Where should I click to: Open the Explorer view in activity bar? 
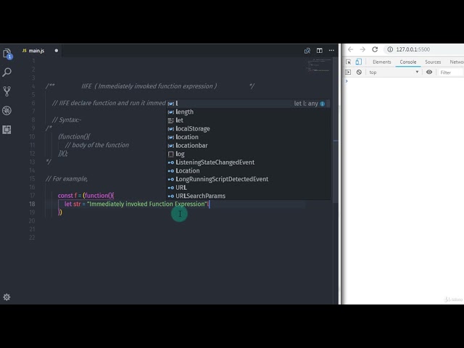pos(7,54)
